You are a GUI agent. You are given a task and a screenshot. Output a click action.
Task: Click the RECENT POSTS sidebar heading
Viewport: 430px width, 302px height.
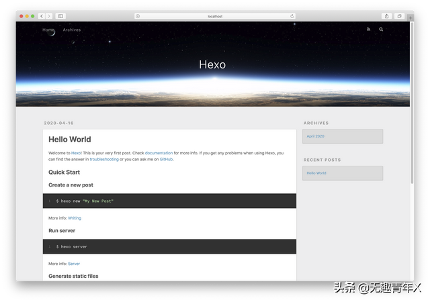(322, 160)
